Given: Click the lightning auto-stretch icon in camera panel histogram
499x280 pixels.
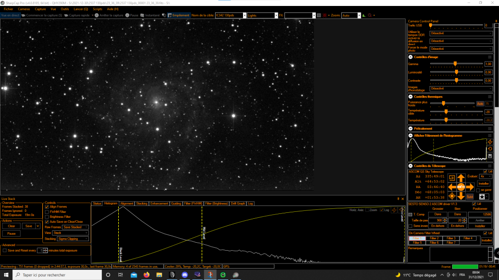Looking at the screenshot, I should [x=490, y=142].
